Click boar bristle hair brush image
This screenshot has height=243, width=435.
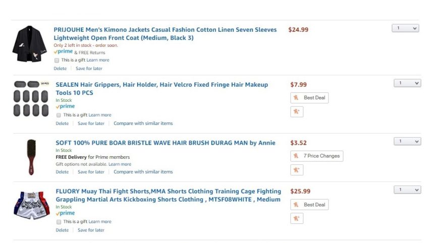coord(31,157)
